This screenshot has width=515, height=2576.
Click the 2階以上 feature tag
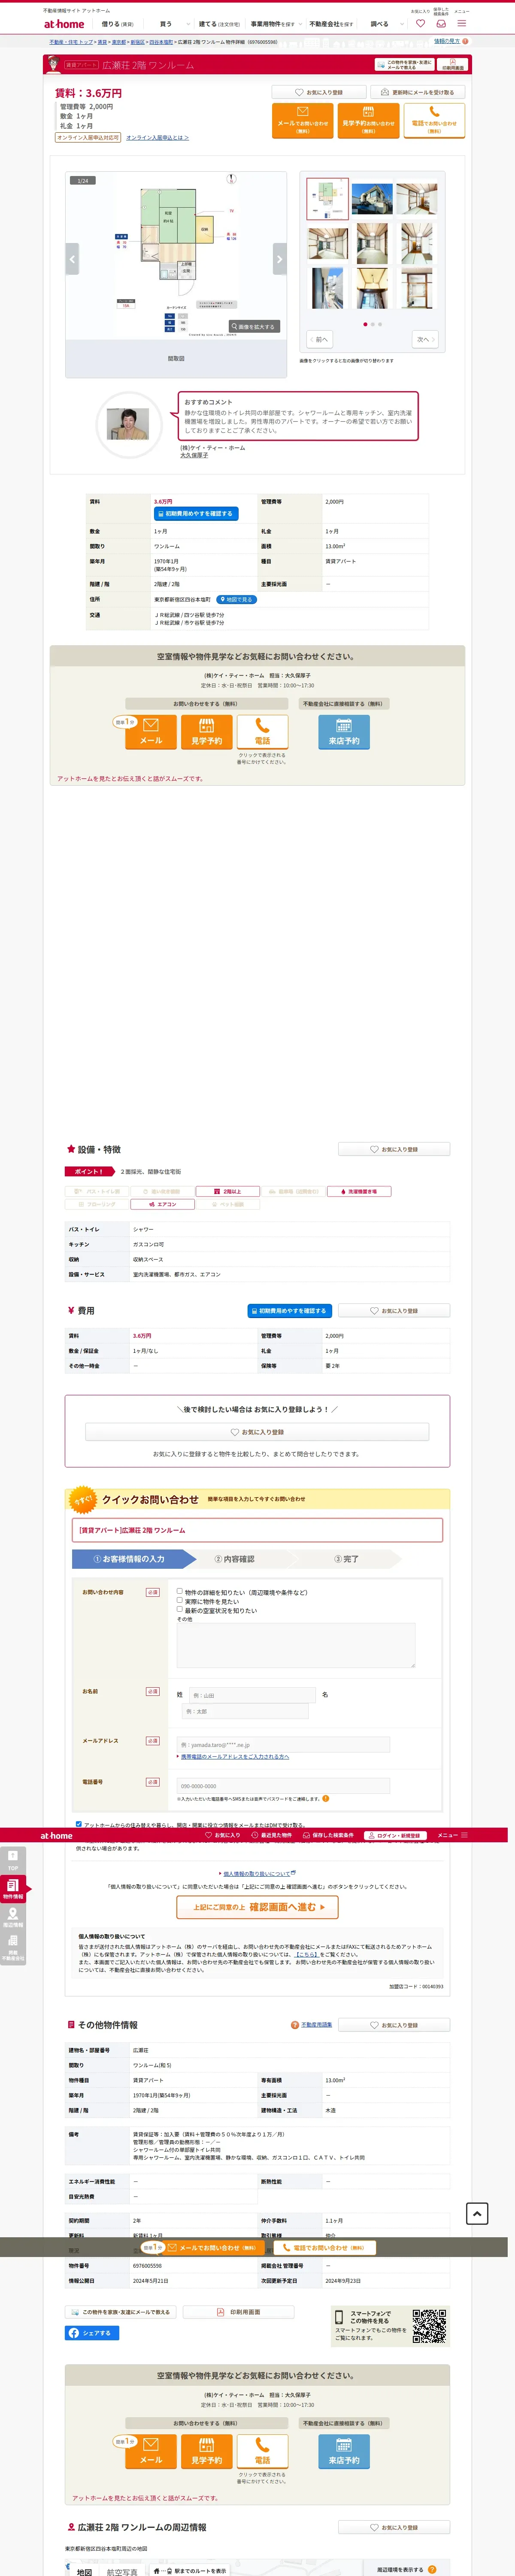(228, 1191)
